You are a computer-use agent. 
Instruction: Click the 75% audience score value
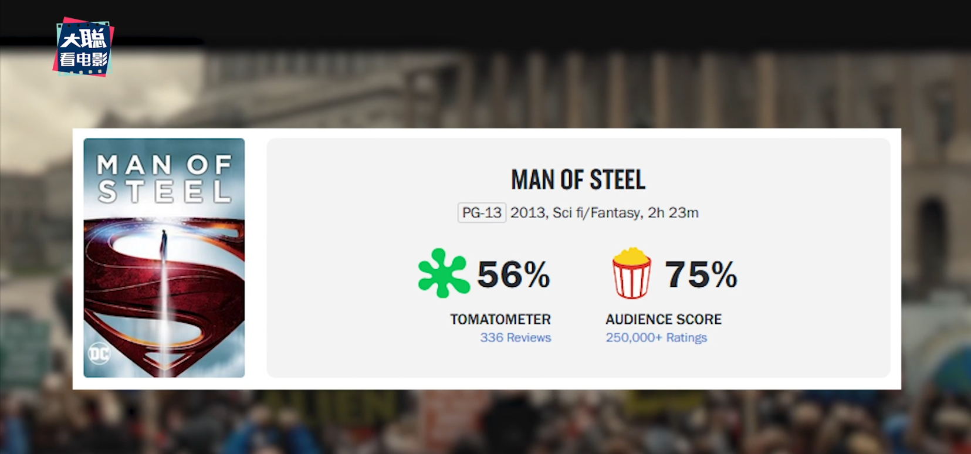pyautogui.click(x=701, y=275)
